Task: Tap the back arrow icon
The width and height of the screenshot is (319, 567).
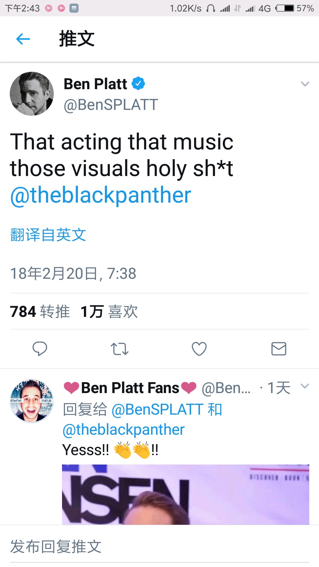Action: (x=23, y=39)
